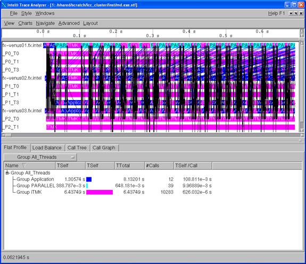Click 8.13201 s TTotal value
Image resolution: width=306 pixels, height=264 pixels.
click(x=134, y=179)
